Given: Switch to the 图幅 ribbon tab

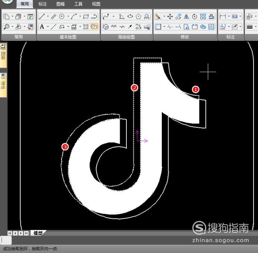Looking at the screenshot, I should [60, 4].
